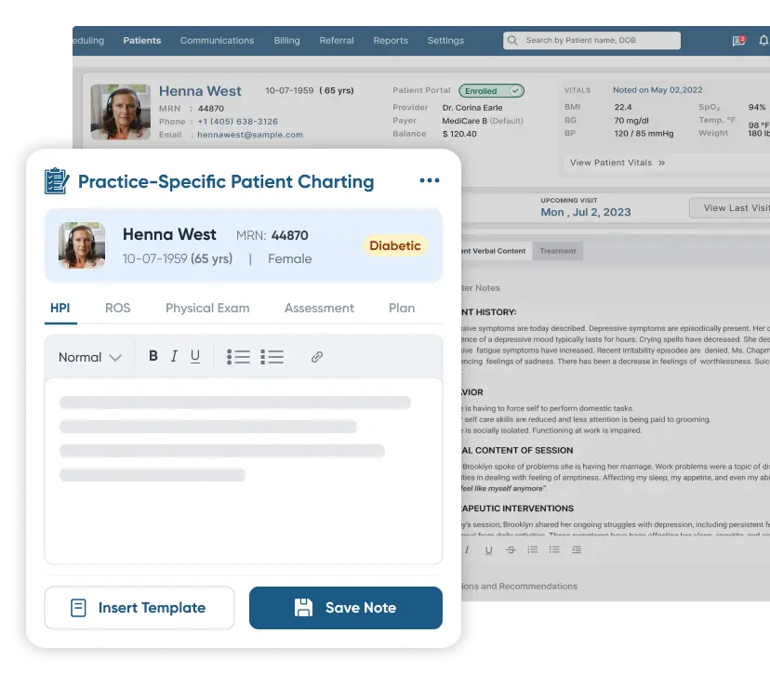Select the Plan tab
Image resolution: width=770 pixels, height=673 pixels.
pyautogui.click(x=402, y=308)
